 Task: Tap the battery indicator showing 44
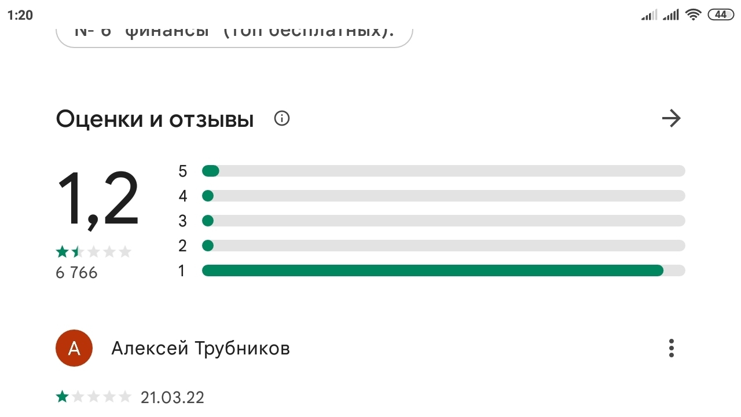click(x=721, y=15)
